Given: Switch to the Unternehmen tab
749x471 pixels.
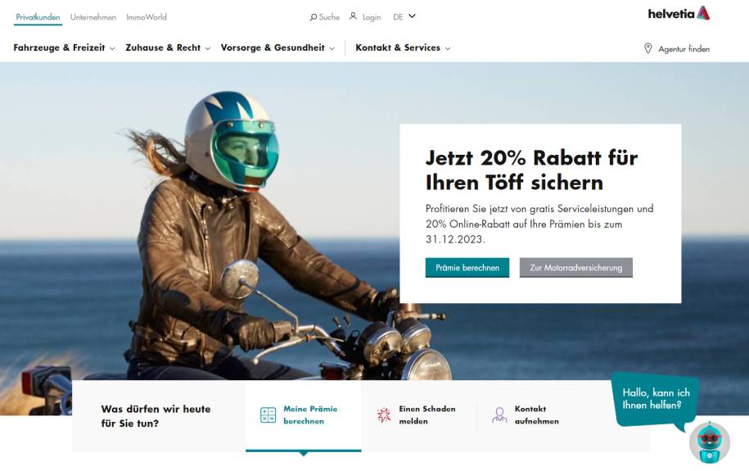Looking at the screenshot, I should [x=93, y=17].
